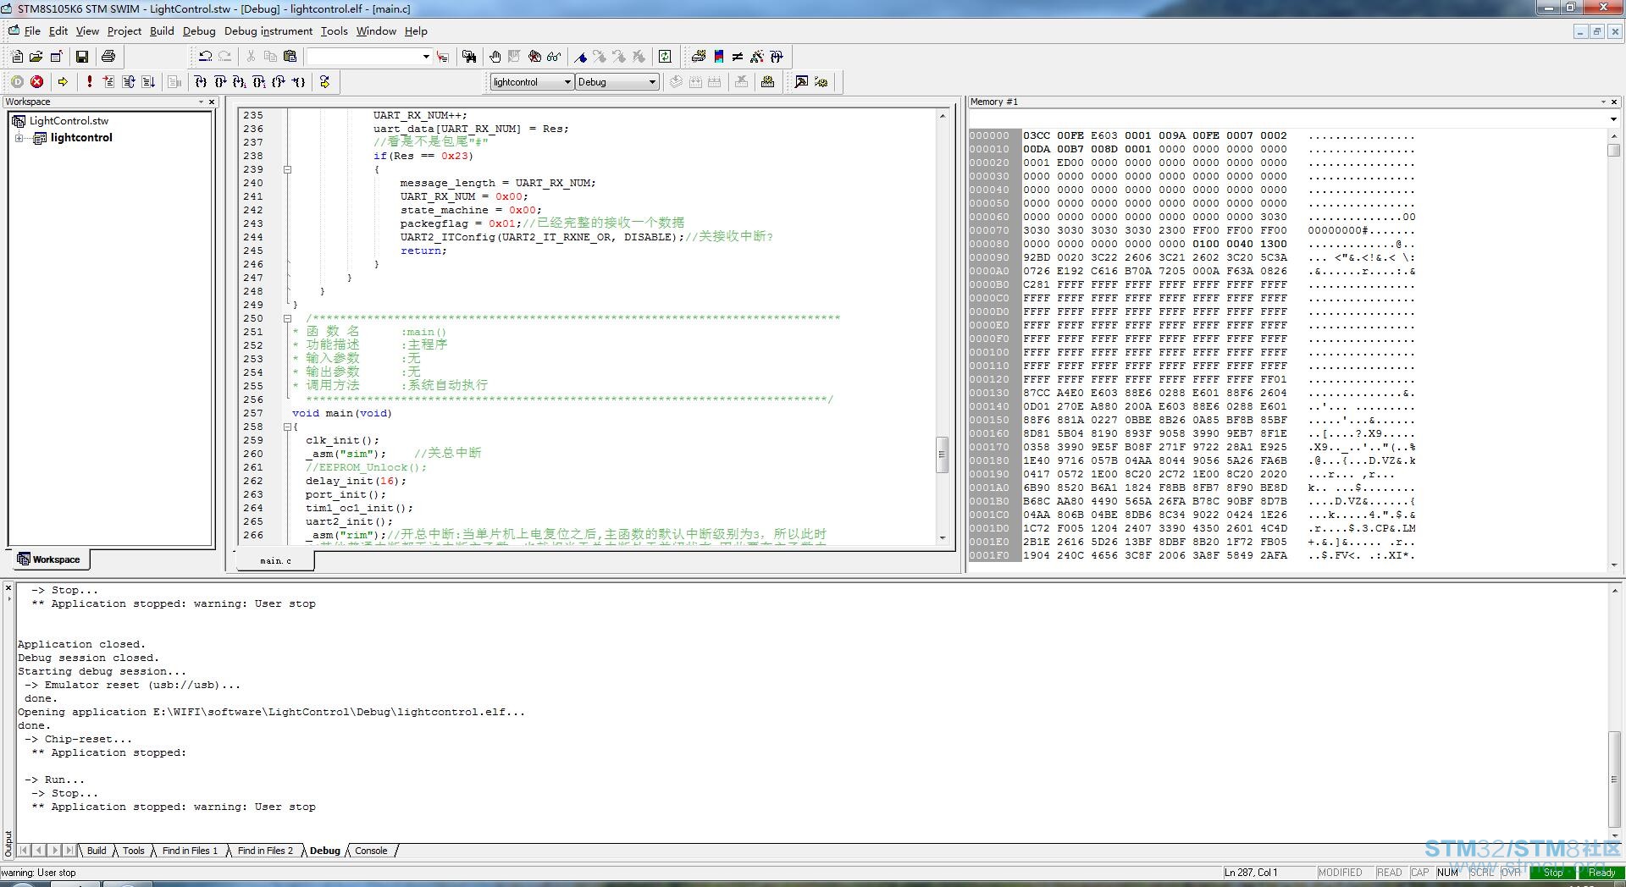Image resolution: width=1626 pixels, height=887 pixels.
Task: Click the yellow arrow Set PC icon
Action: [x=324, y=82]
